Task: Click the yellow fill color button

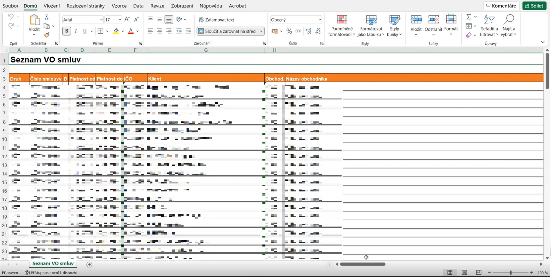Action: click(x=116, y=31)
